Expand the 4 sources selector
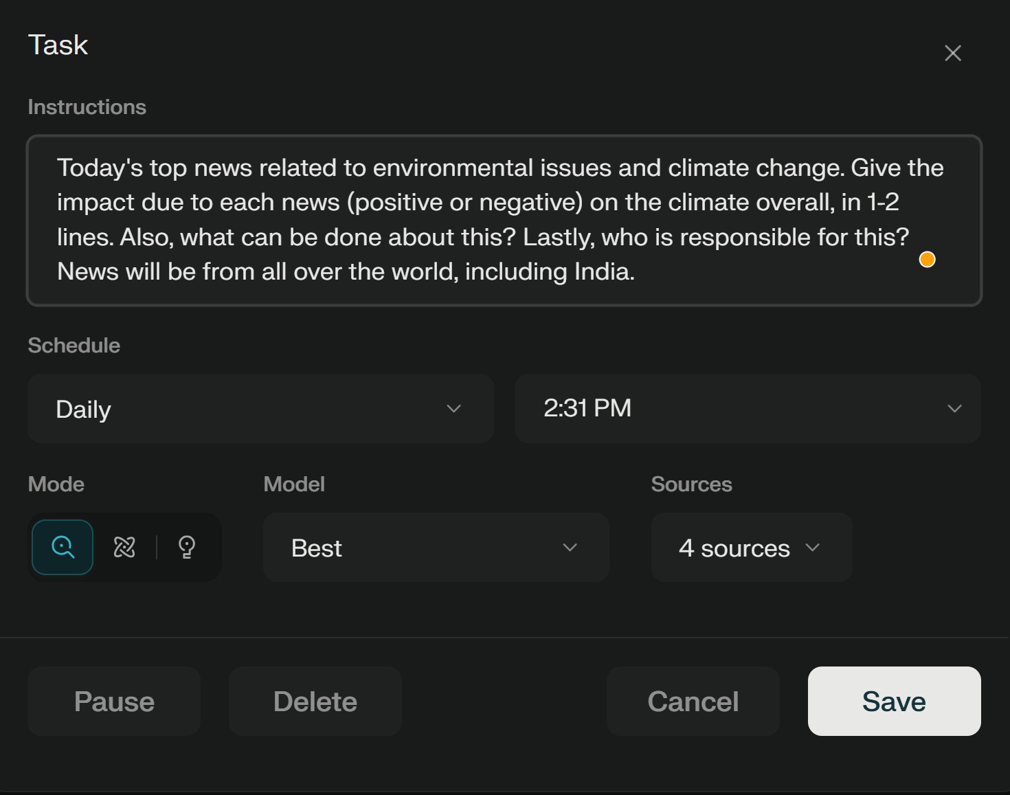Image resolution: width=1010 pixels, height=795 pixels. [751, 548]
